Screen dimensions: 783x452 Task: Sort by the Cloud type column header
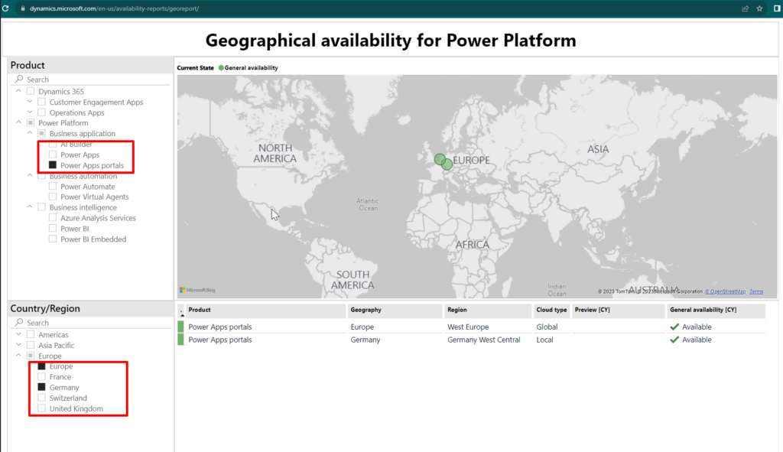coord(551,310)
